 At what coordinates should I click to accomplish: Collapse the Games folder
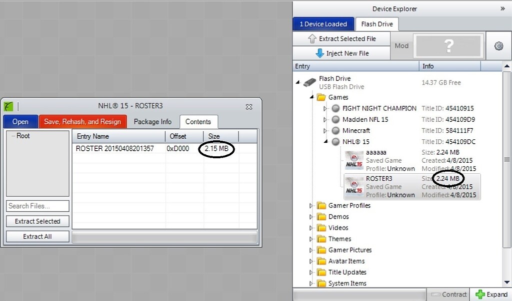pyautogui.click(x=310, y=97)
